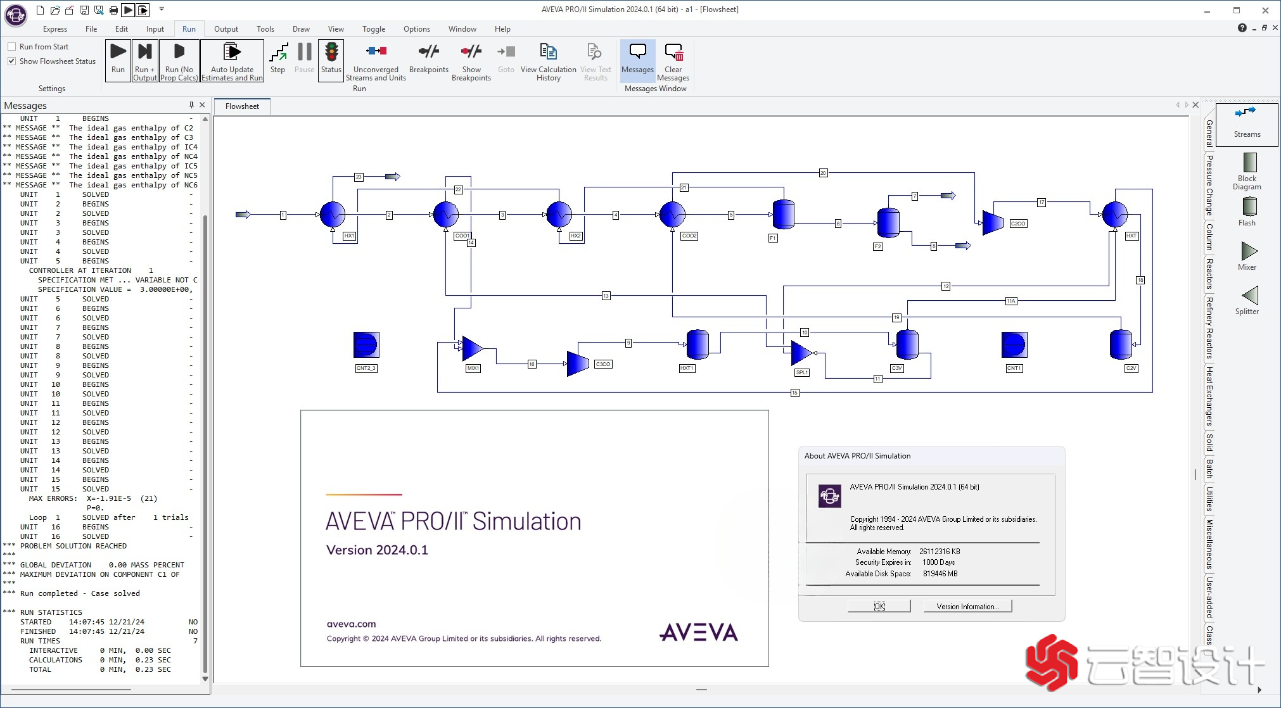Image resolution: width=1281 pixels, height=708 pixels.
Task: Open the Breakpoints tool
Action: [x=429, y=58]
